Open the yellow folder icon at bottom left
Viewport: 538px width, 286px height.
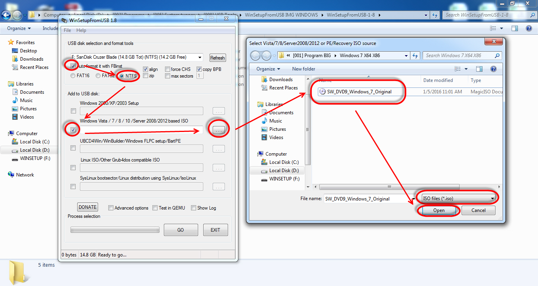coord(17,271)
